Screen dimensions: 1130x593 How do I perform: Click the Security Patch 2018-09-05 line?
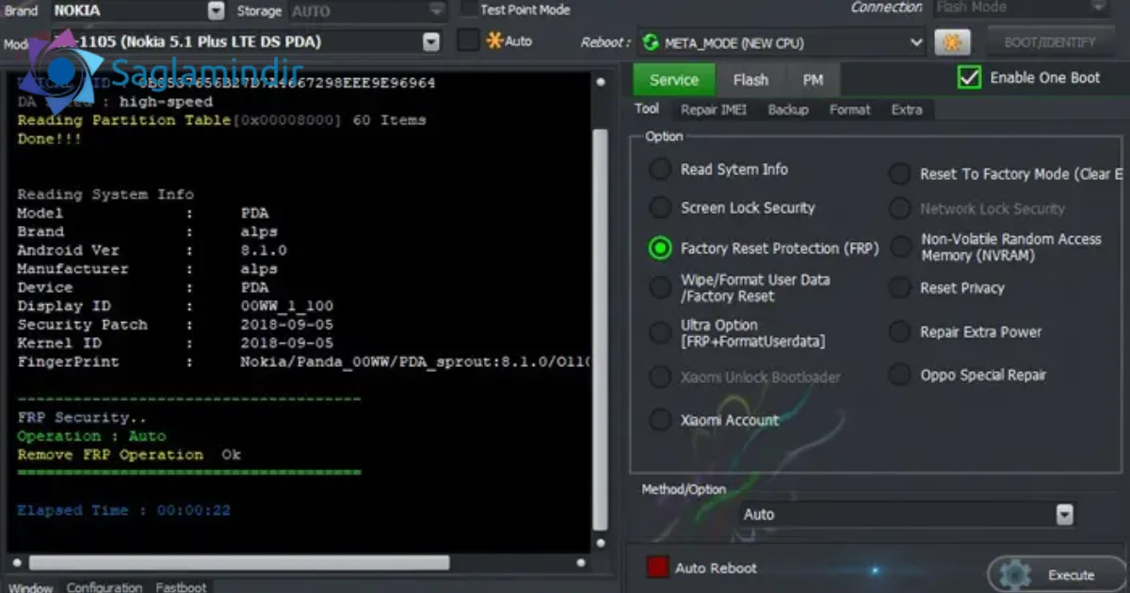click(175, 325)
